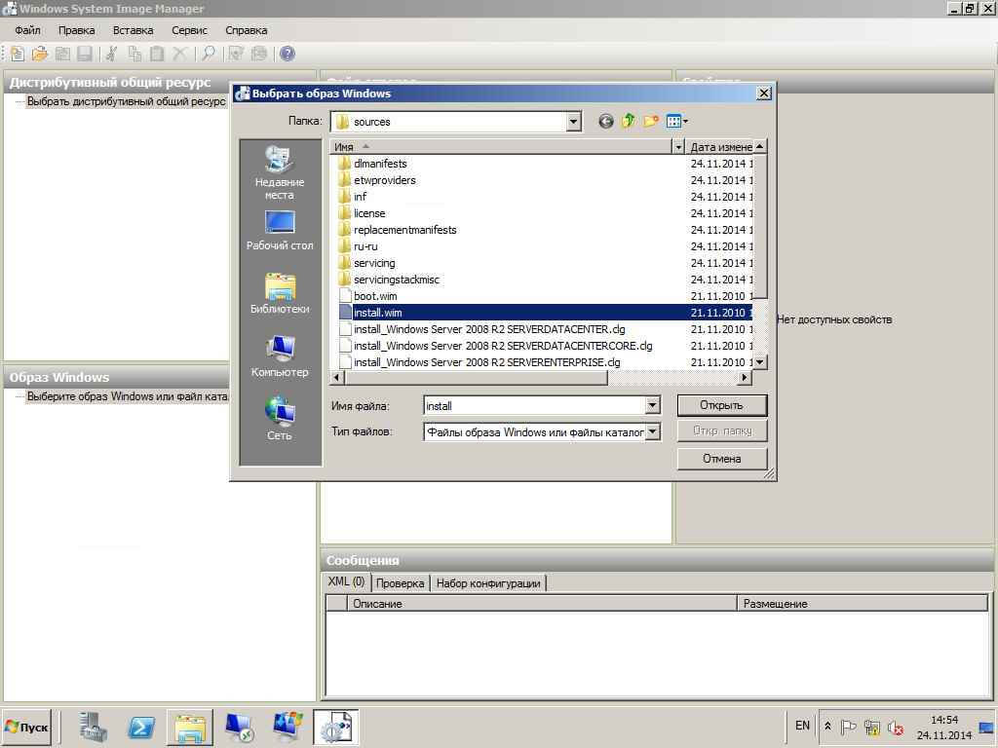Open the dialog's View menu icon
Viewport: 998px width, 748px height.
tap(676, 121)
